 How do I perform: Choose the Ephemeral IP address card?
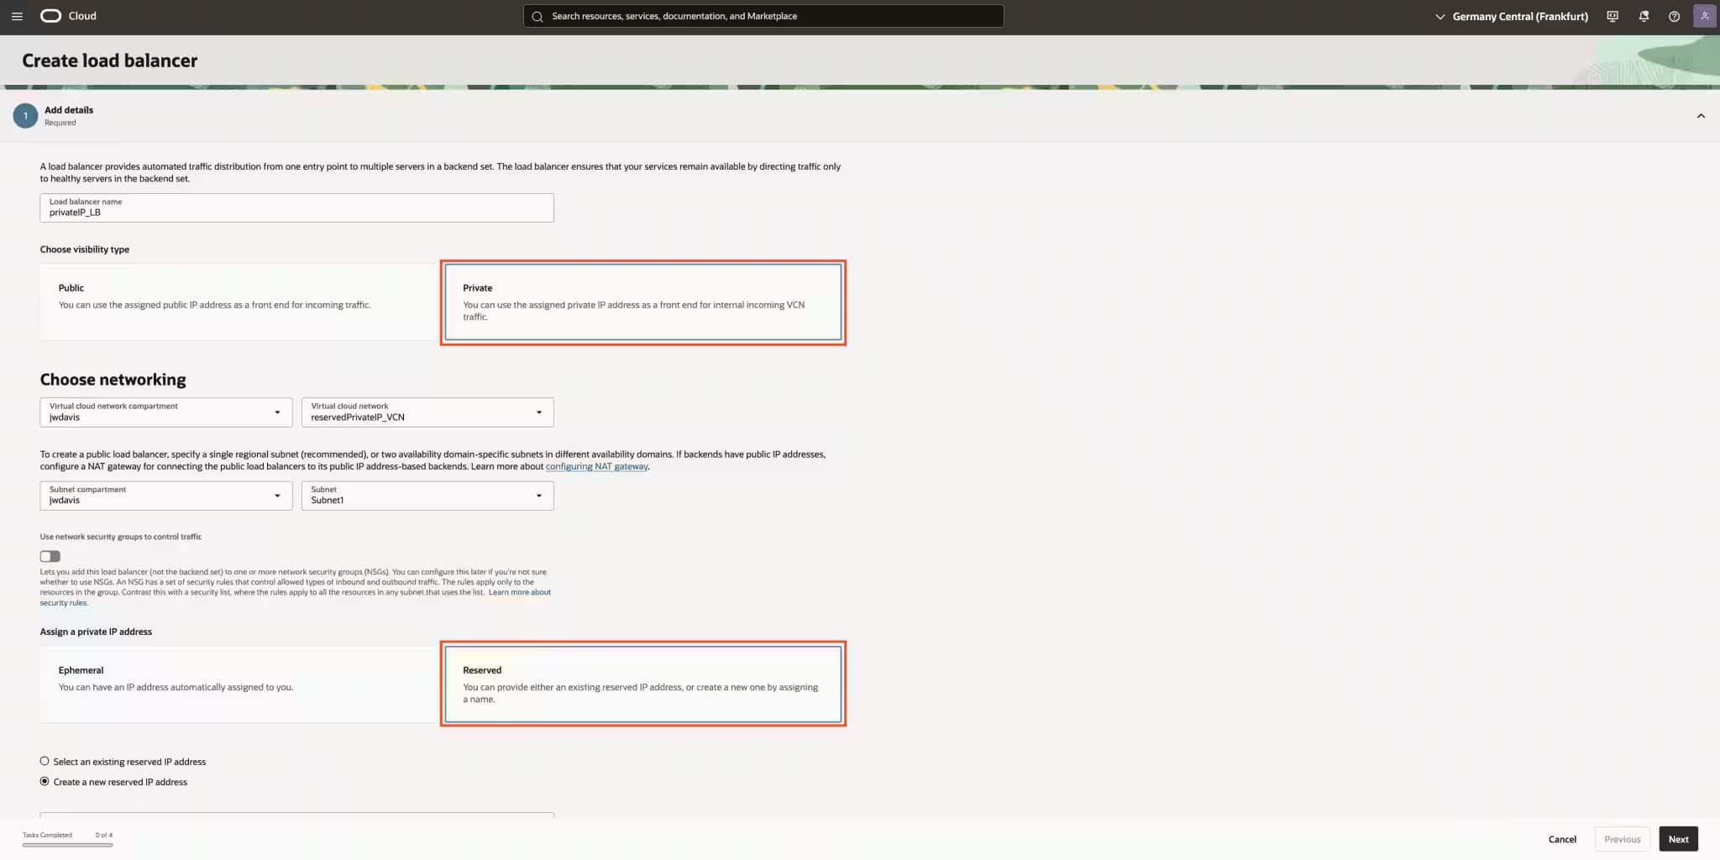click(x=239, y=684)
